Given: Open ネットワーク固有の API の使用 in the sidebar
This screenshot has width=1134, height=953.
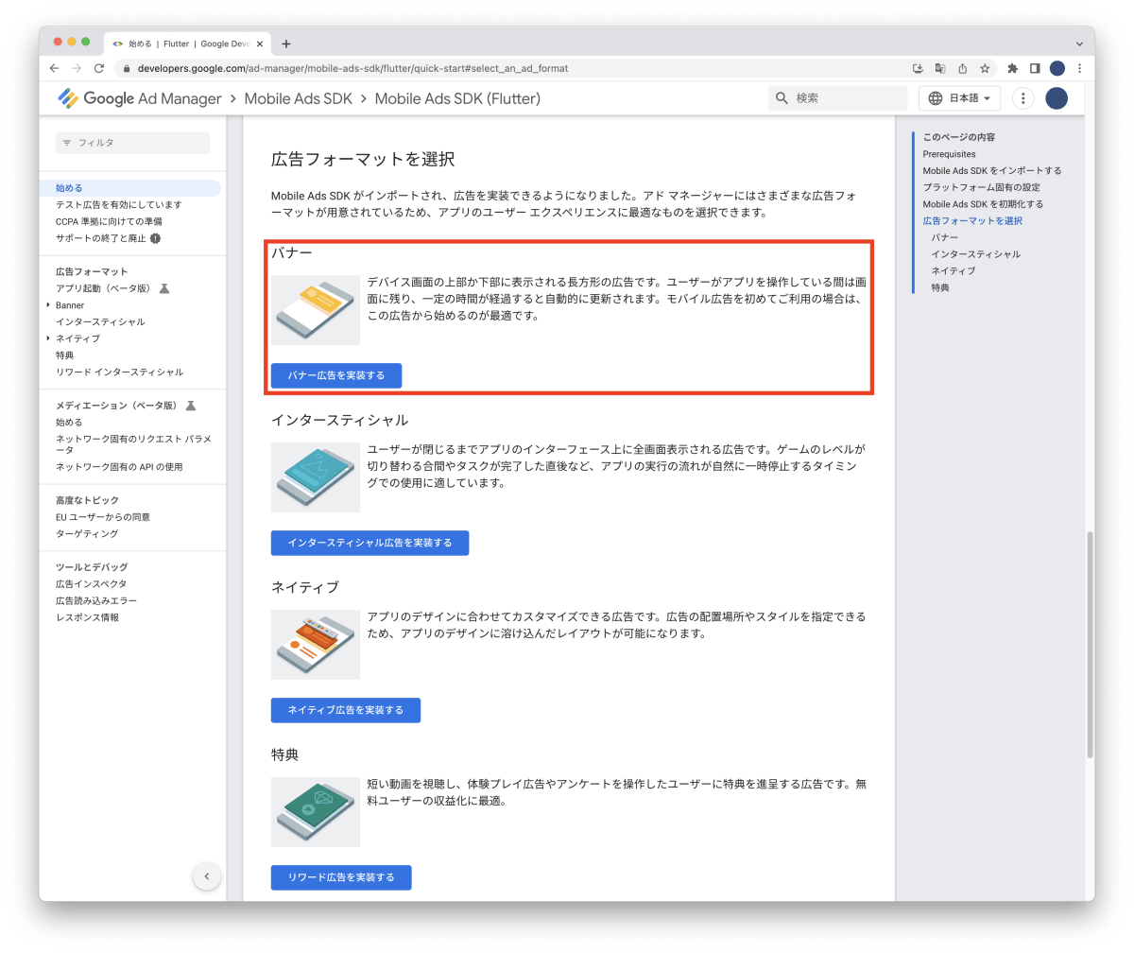Looking at the screenshot, I should tap(119, 467).
